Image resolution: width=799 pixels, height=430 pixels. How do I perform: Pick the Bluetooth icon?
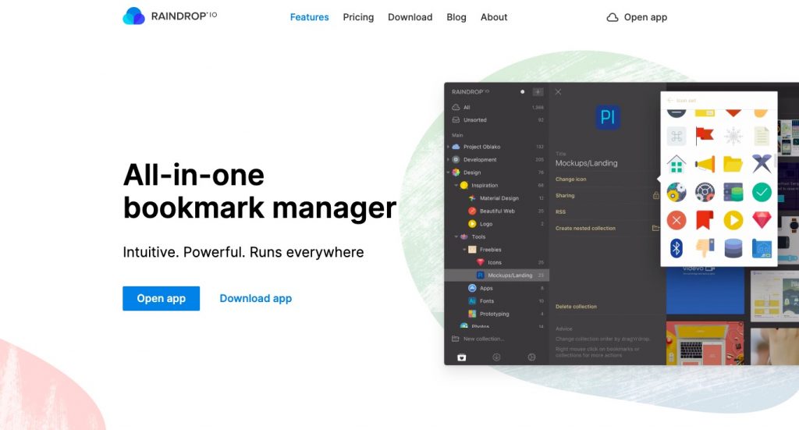pyautogui.click(x=676, y=249)
